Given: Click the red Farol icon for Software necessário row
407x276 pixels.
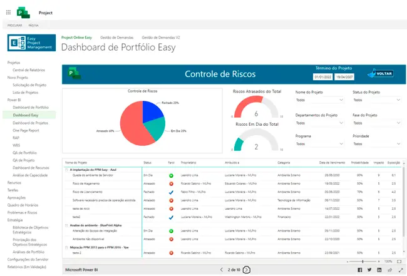Looking at the screenshot, I should 171,200.
